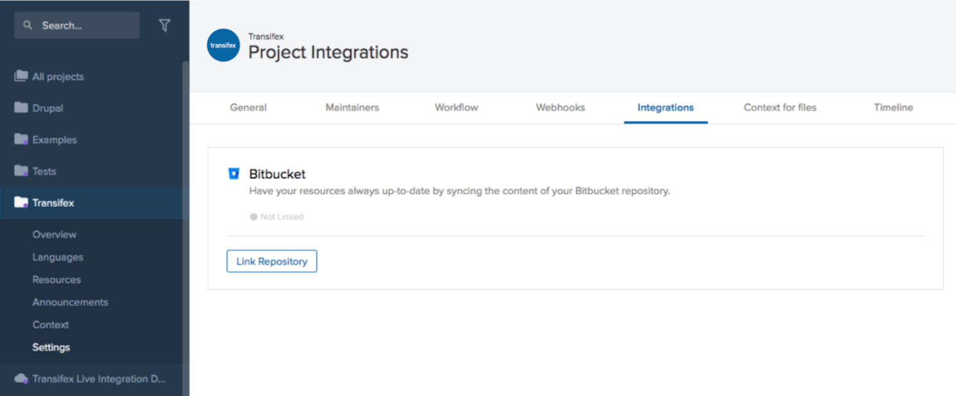
Task: Click the Project Integrations heading
Action: click(328, 53)
